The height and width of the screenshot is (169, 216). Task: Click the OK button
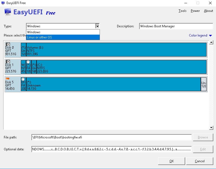(x=172, y=161)
